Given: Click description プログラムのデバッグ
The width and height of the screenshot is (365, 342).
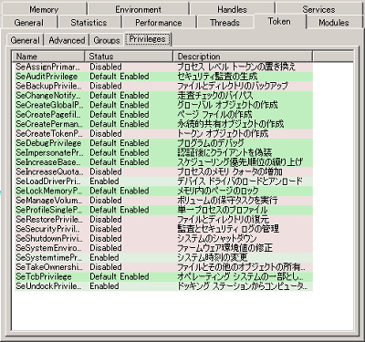Looking at the screenshot, I should point(211,143).
